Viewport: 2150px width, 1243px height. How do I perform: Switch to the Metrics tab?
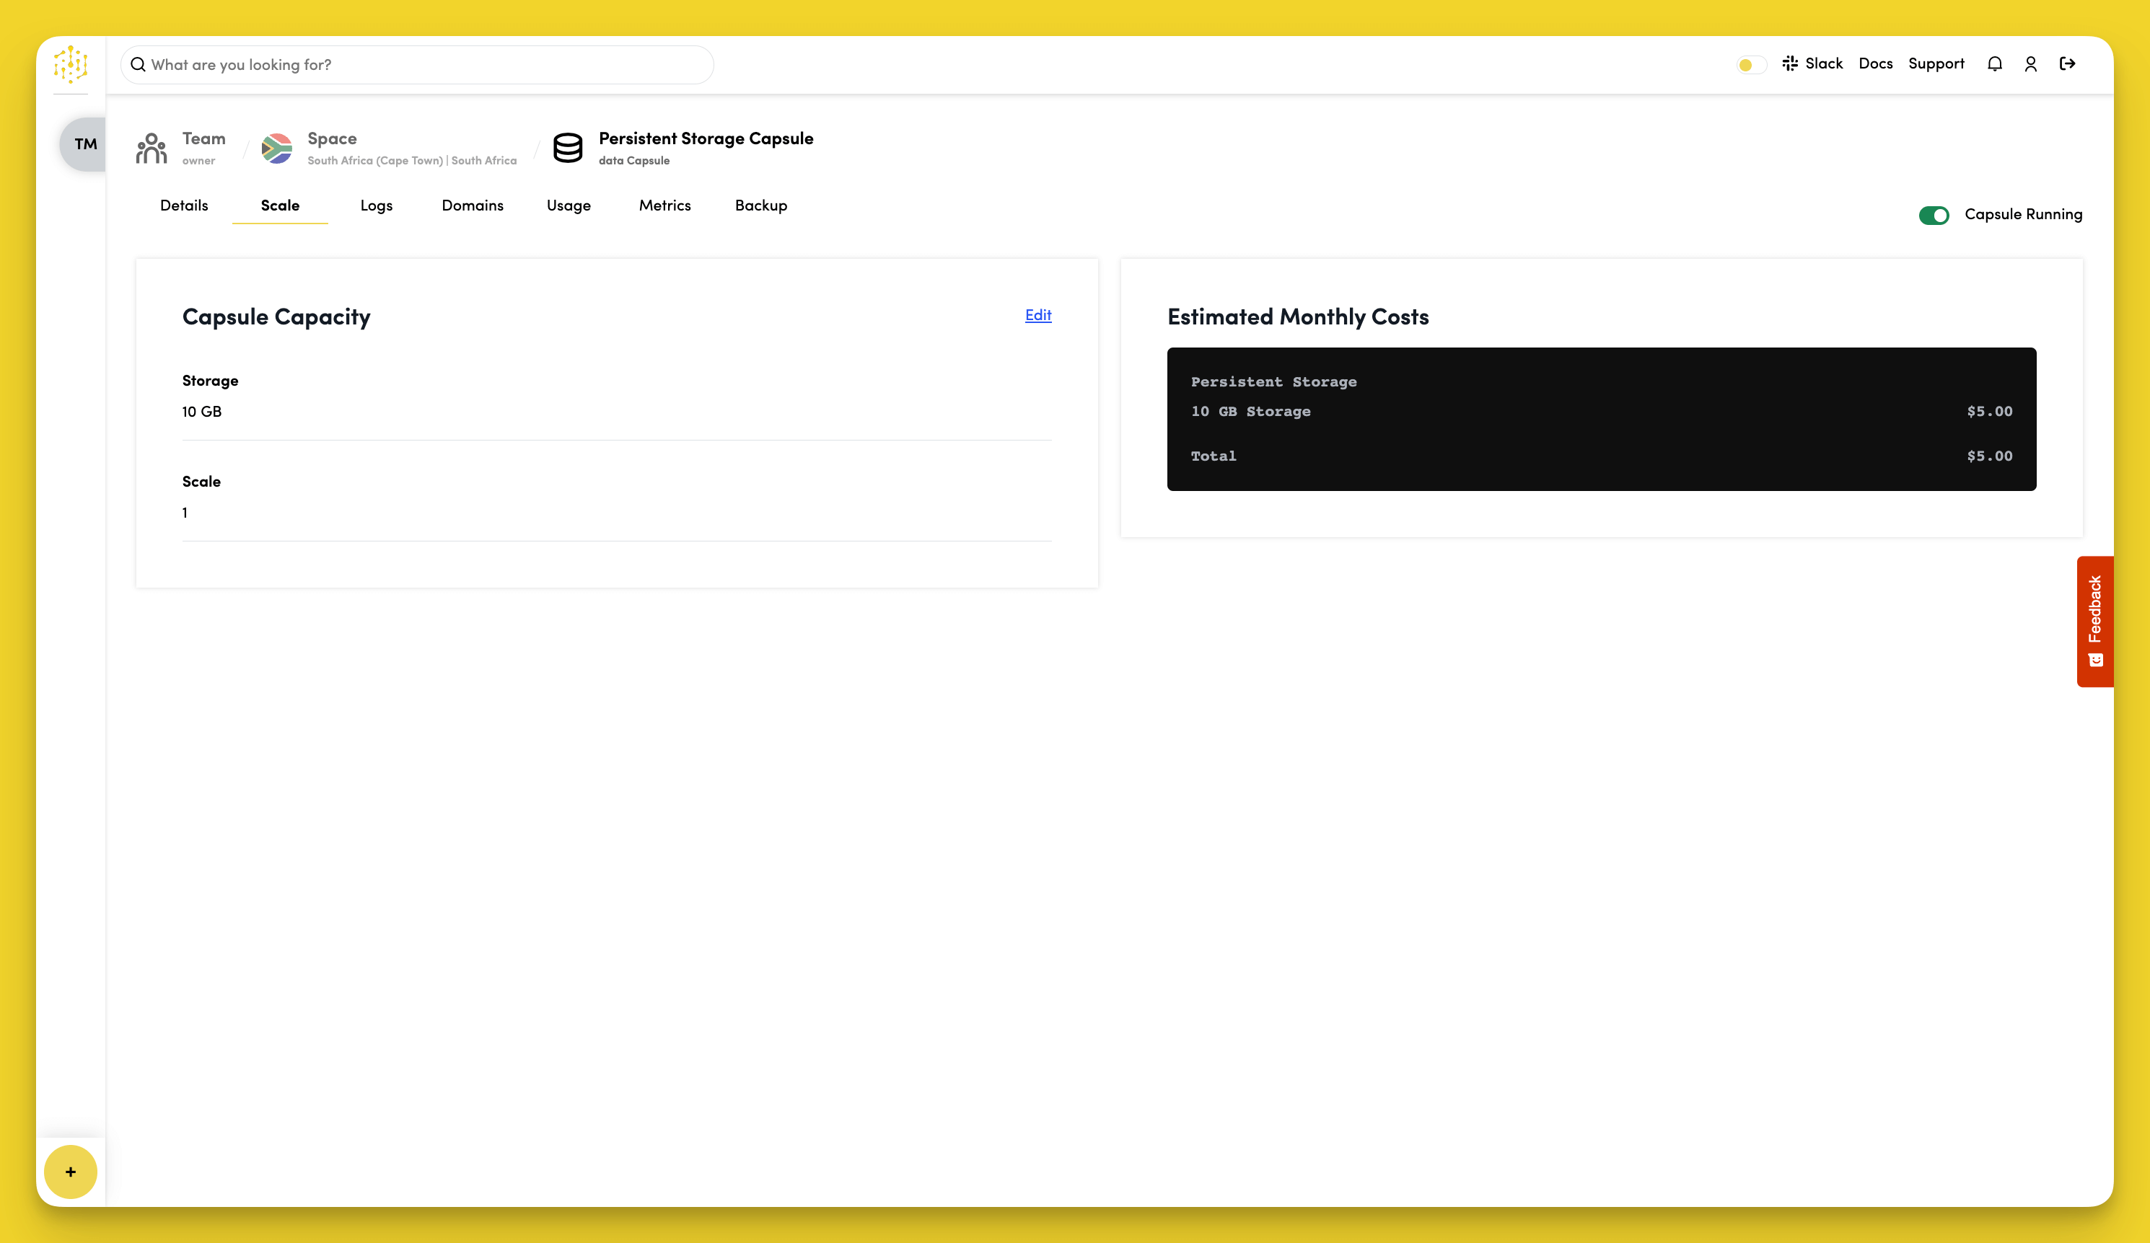[x=664, y=205]
